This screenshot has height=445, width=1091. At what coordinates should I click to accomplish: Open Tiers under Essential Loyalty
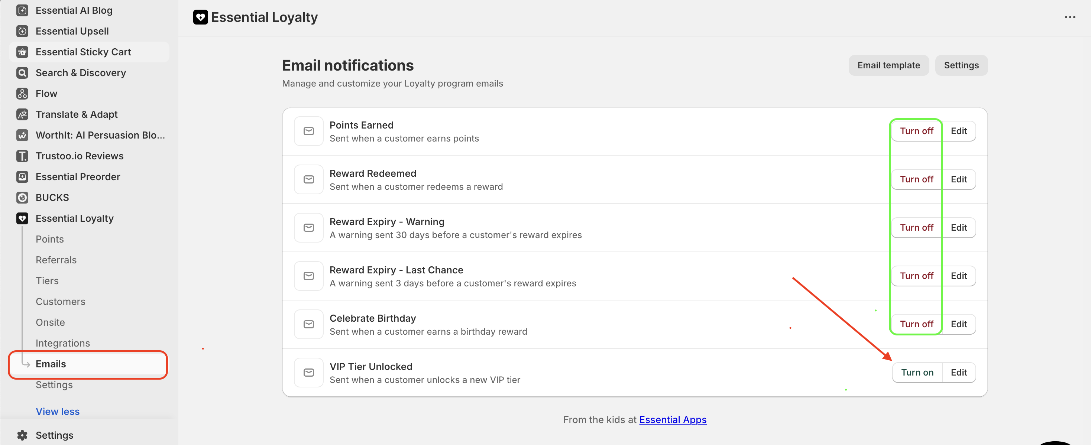pos(47,280)
